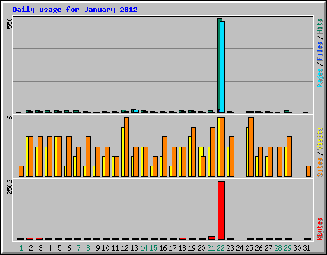
Task: Click the day 21 axis label
Action: (x=211, y=248)
